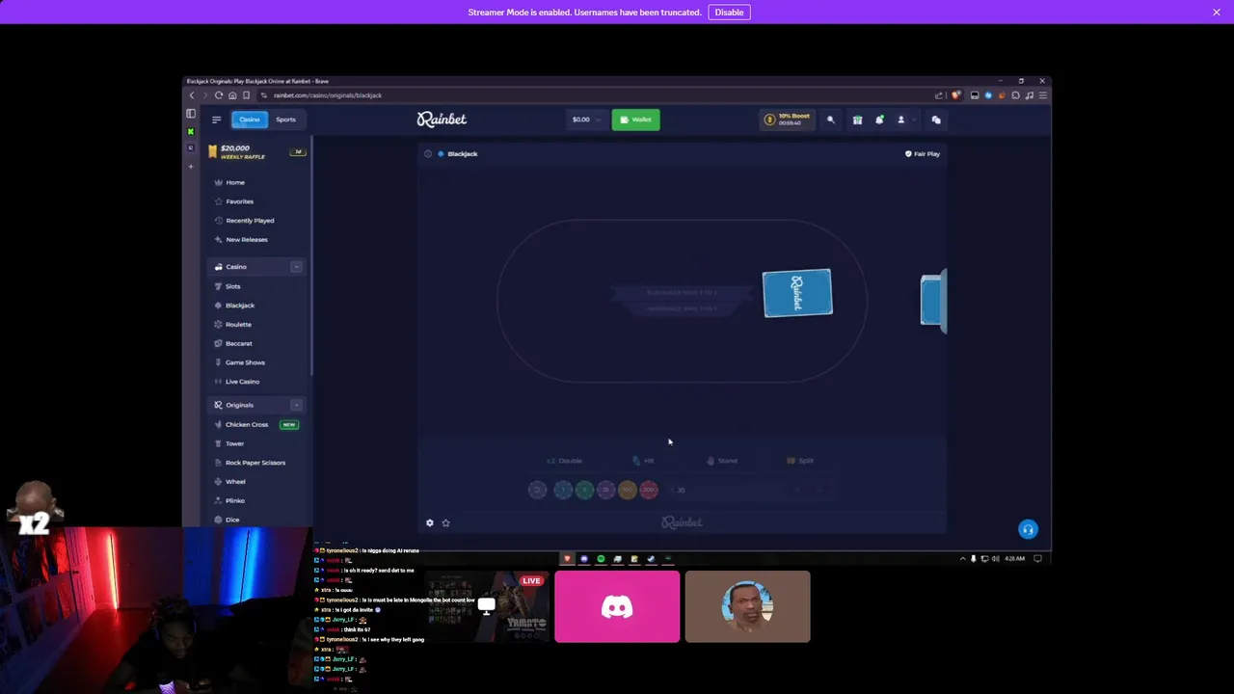Click the Blackjack info icon
The width and height of the screenshot is (1234, 694).
pos(428,154)
